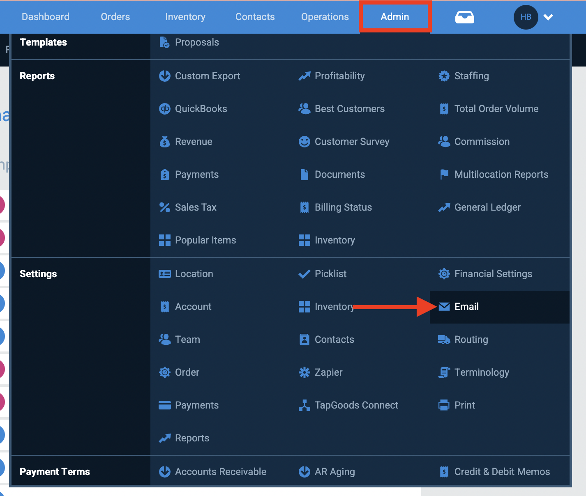Click the Picklist checkmark icon
586x496 pixels.
pos(305,274)
